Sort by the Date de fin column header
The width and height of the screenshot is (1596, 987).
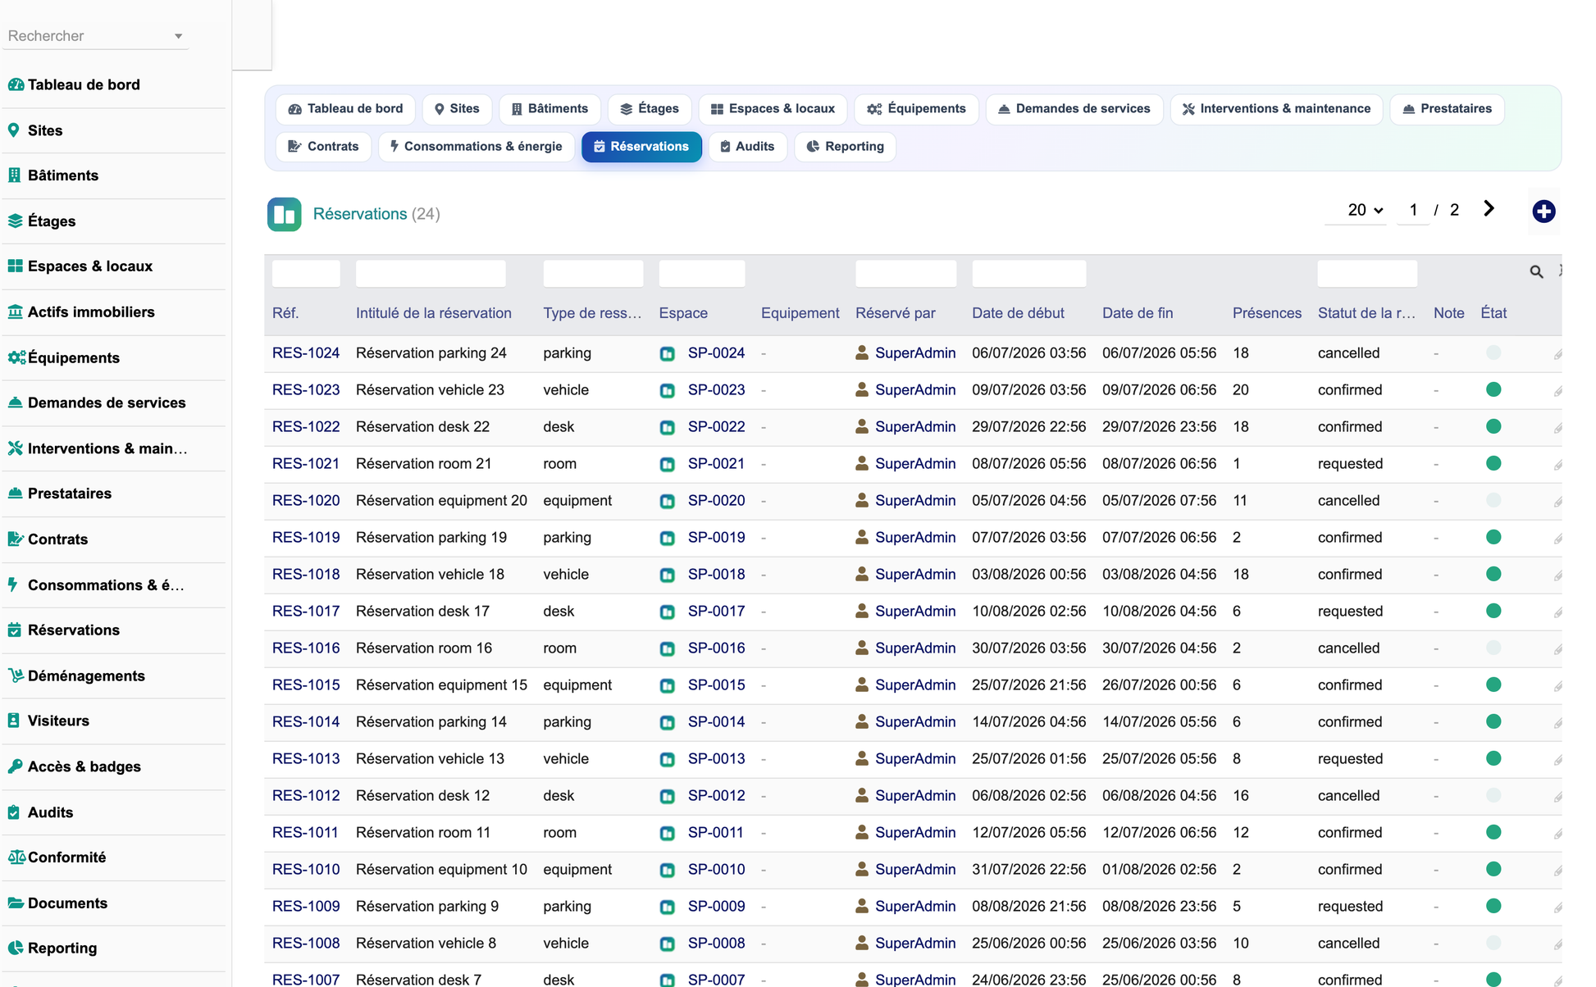point(1138,313)
